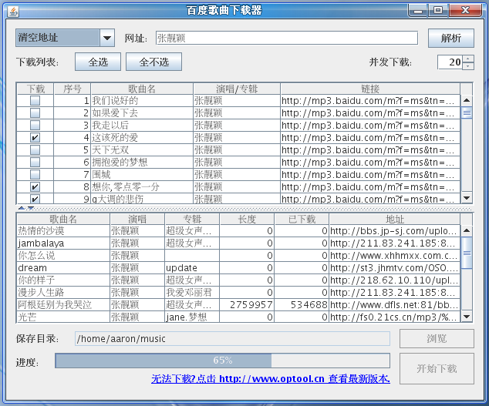
Task: Click the 地址 column header
Action: click(394, 219)
